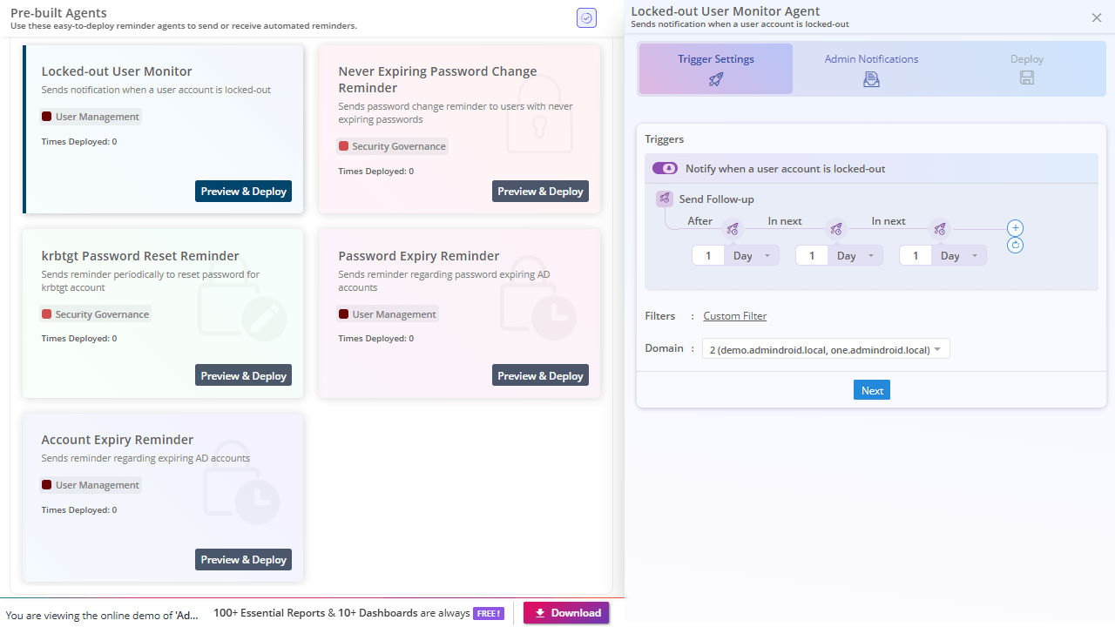Select the krbtgt Password Reset Reminder title
The image size is (1115, 627).
click(140, 256)
